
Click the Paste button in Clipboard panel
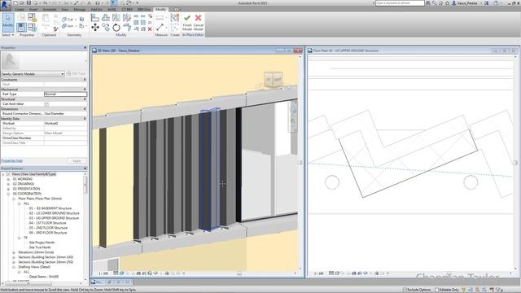pyautogui.click(x=46, y=22)
